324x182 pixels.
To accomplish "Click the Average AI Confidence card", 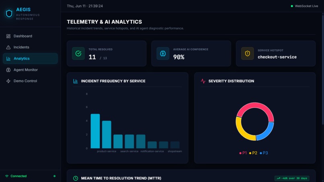I will 191,53.
